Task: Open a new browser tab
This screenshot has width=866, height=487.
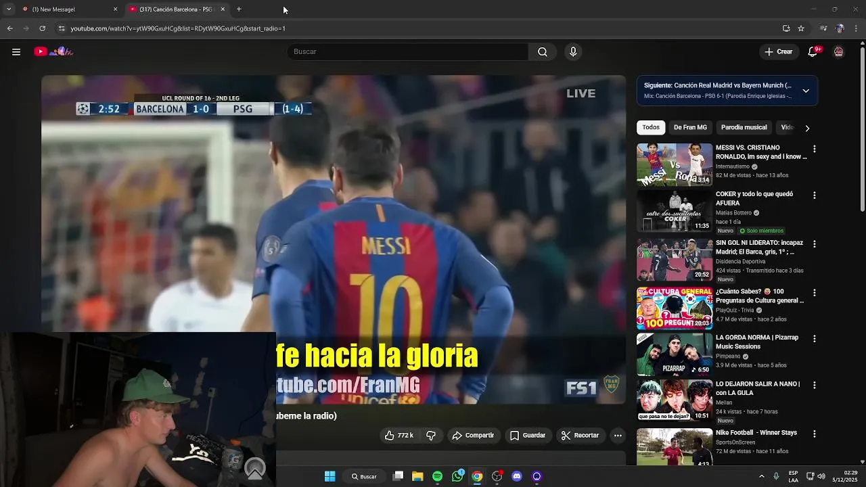Action: (239, 9)
